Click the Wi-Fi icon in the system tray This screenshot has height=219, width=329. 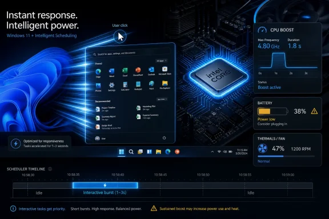[x=219, y=152]
